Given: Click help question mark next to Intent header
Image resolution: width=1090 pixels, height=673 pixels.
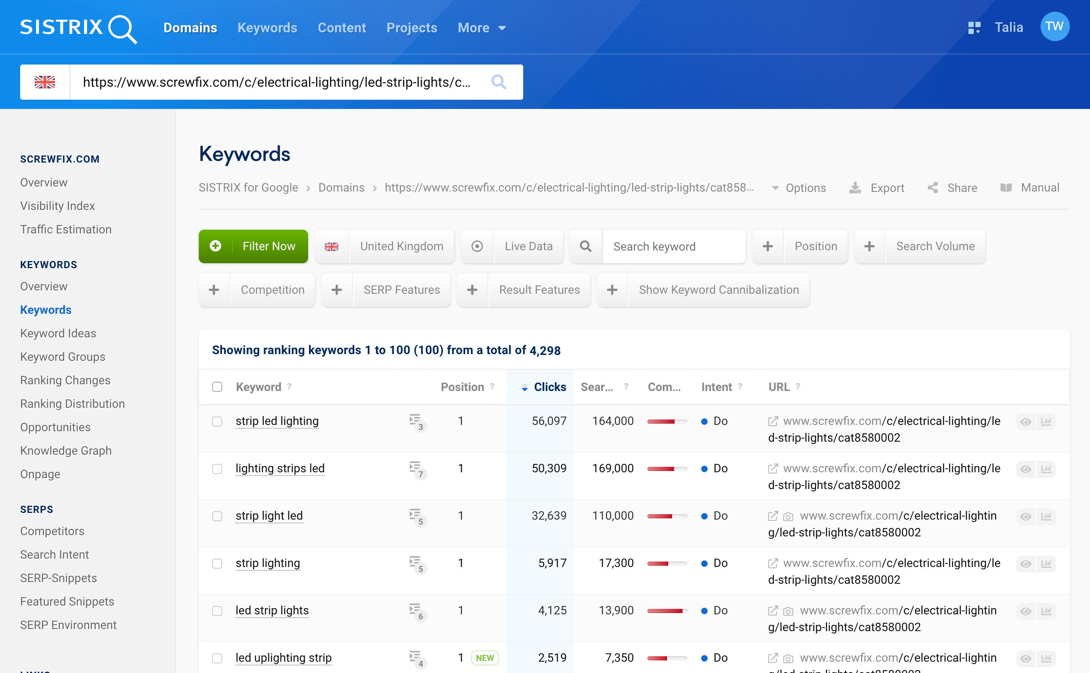Looking at the screenshot, I should click(x=740, y=386).
